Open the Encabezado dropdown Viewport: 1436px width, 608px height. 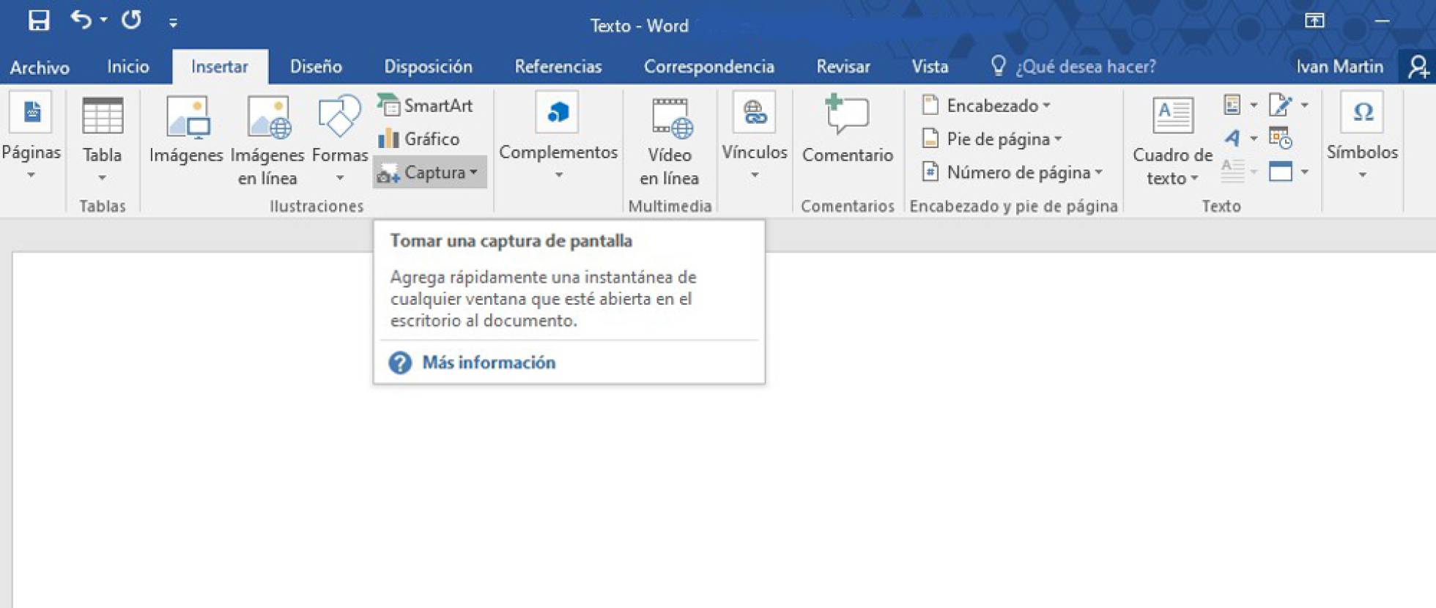click(986, 105)
